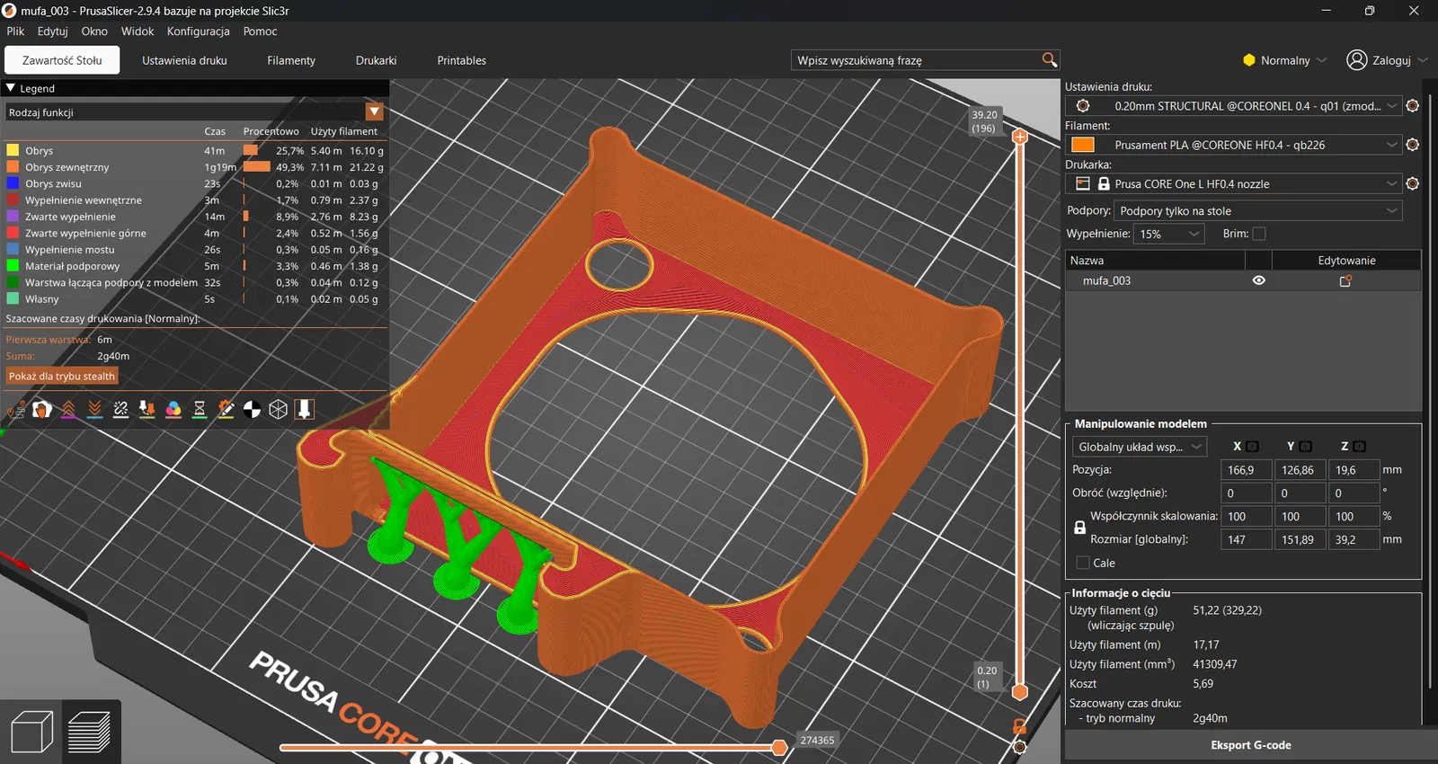This screenshot has height=764, width=1438.
Task: Open the Edytuj menu
Action: point(53,31)
